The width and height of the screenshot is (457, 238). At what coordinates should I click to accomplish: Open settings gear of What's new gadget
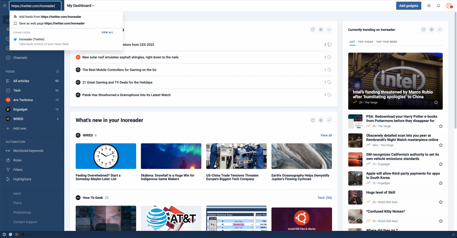point(321,120)
